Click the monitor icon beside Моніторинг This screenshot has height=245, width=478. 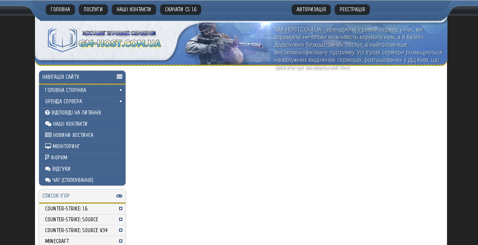(x=48, y=146)
